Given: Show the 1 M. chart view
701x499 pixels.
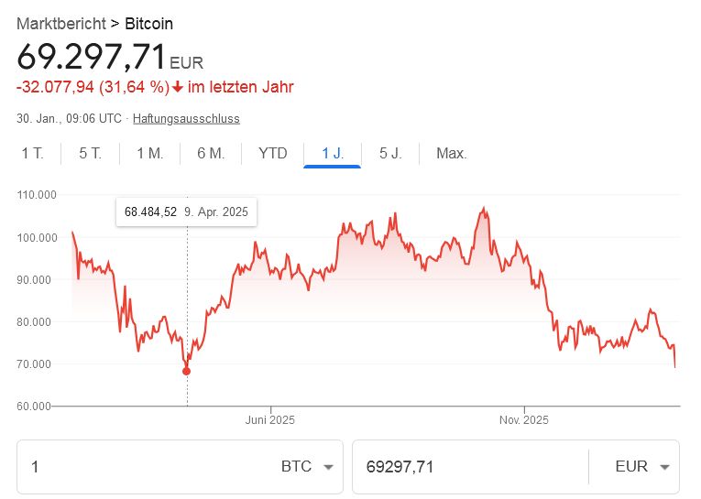Looking at the screenshot, I should click(x=149, y=153).
